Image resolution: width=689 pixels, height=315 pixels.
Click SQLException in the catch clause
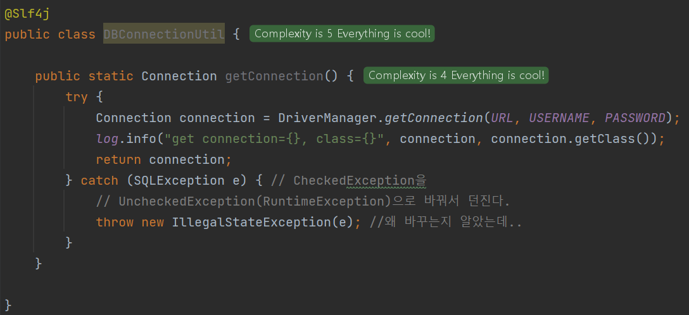[179, 180]
